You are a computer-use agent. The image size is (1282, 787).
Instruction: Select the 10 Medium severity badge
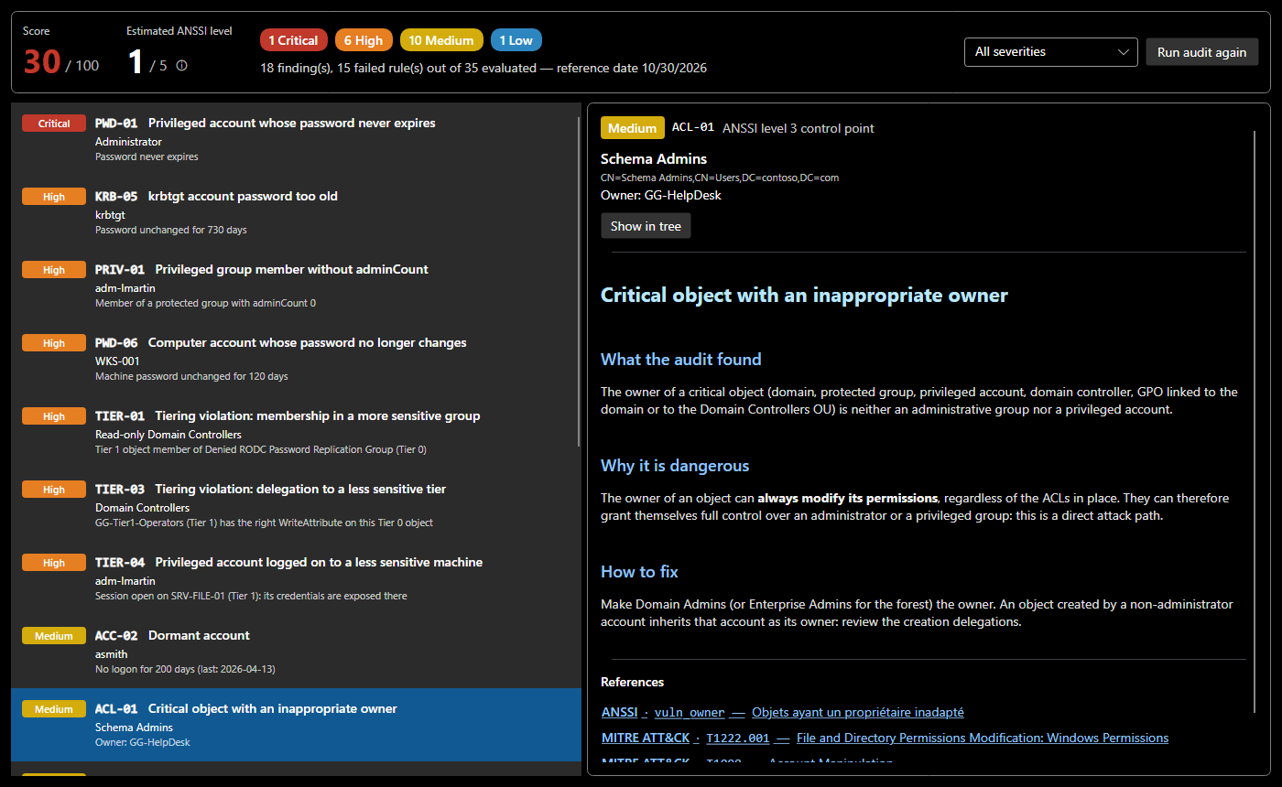[441, 40]
